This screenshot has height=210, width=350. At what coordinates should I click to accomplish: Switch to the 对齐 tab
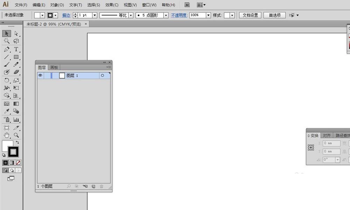[327, 135]
